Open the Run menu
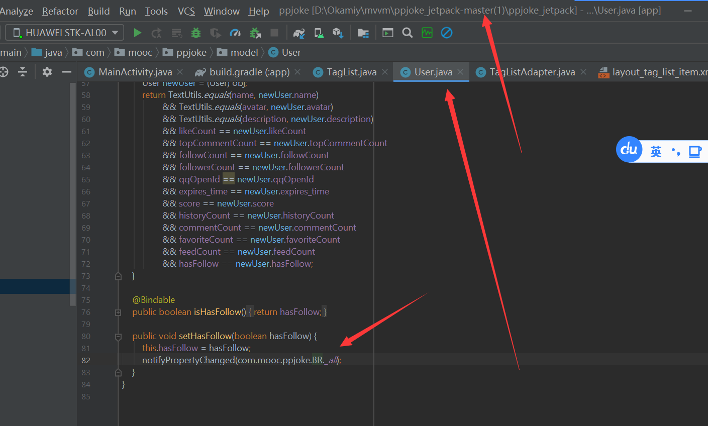 [x=128, y=11]
